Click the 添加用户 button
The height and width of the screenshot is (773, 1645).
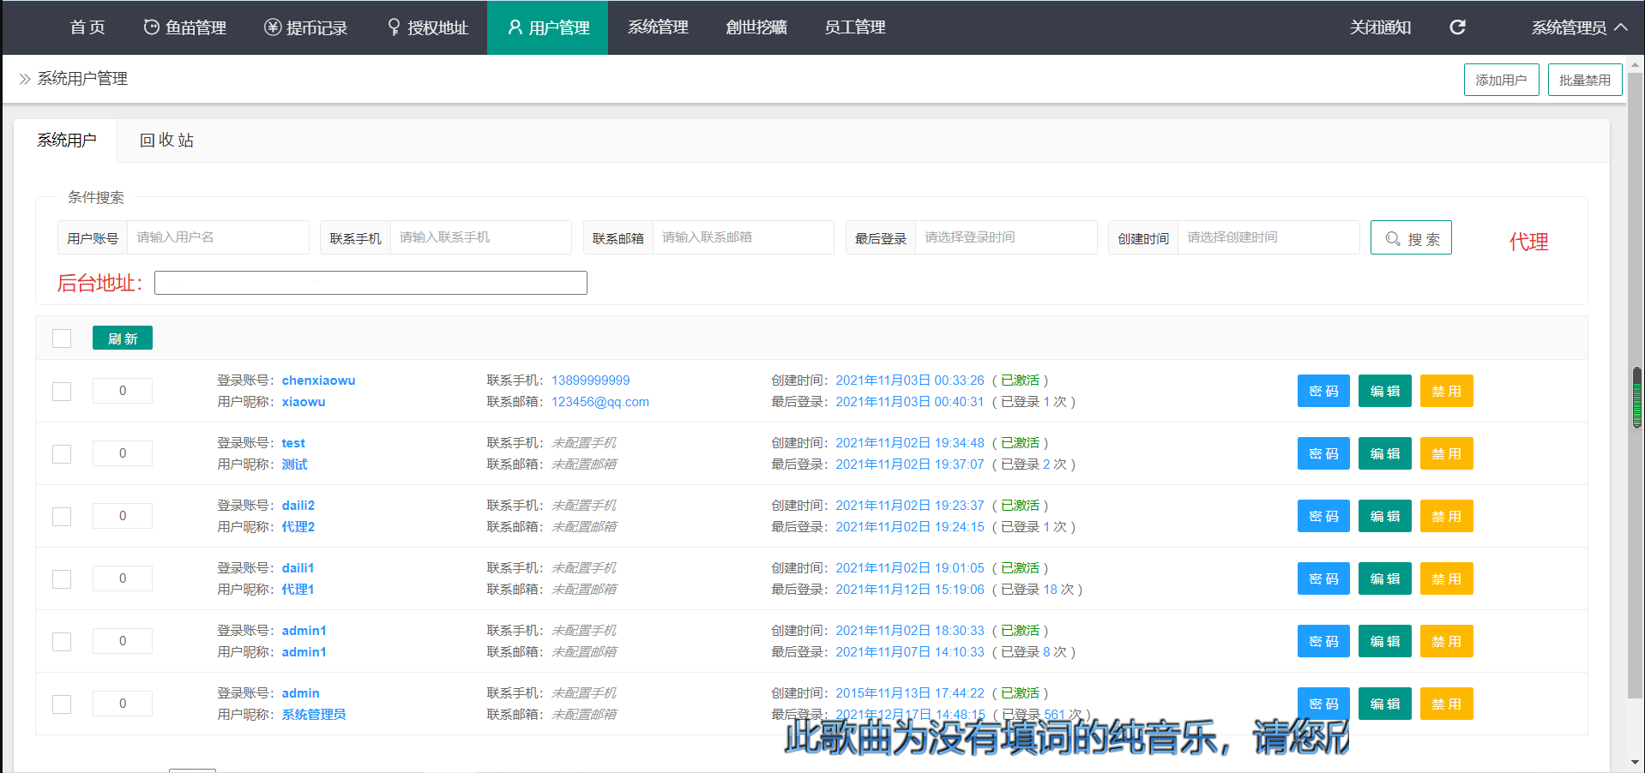pos(1501,80)
